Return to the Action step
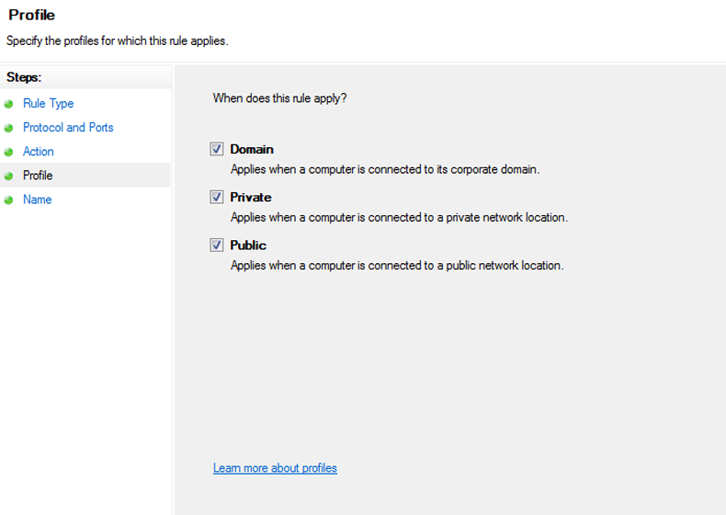 (x=39, y=152)
